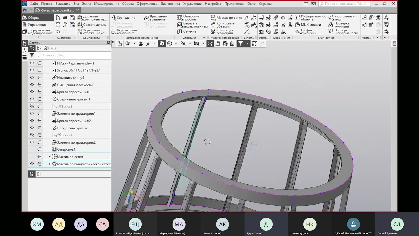419x236 pixels.
Task: Click the filter funnel in tree panel
Action: pyautogui.click(x=32, y=55)
